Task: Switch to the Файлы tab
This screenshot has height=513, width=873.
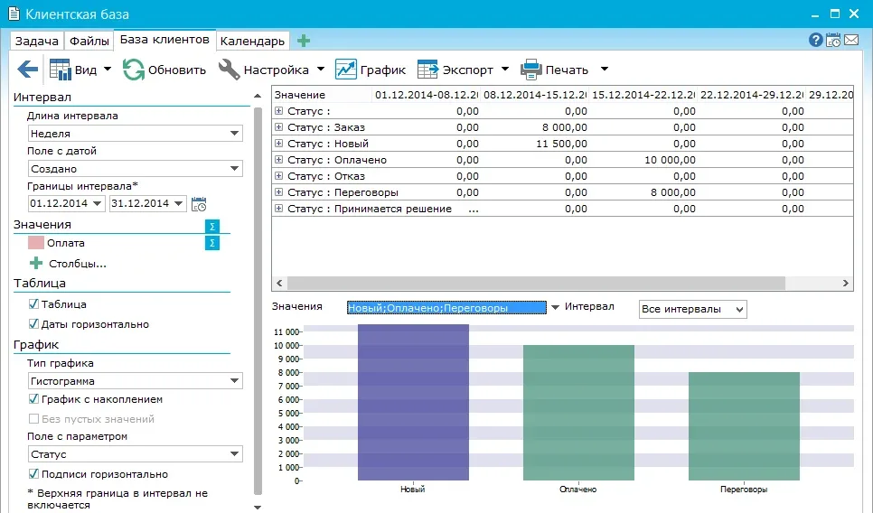Action: [89, 42]
